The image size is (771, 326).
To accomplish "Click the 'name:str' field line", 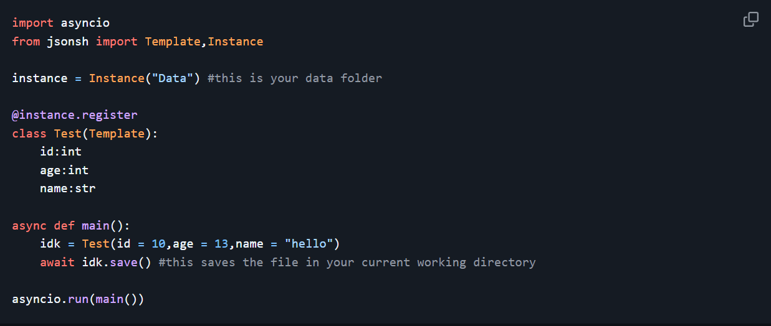I will (68, 188).
